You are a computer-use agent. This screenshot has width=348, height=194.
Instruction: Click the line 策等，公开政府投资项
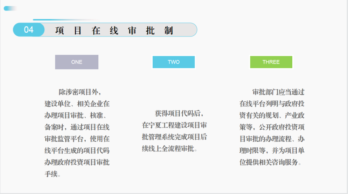272,127
